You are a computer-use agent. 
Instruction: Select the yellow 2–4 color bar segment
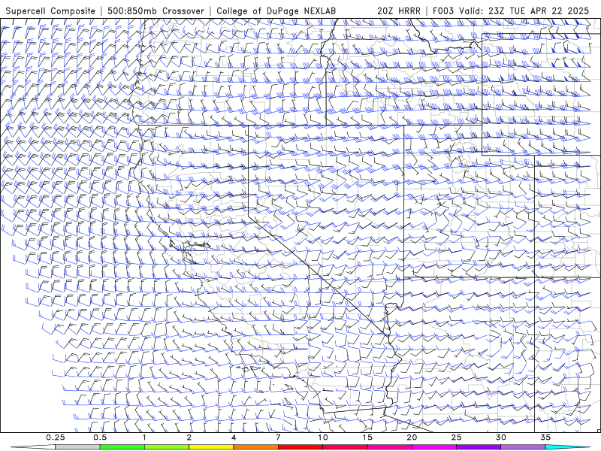[x=211, y=447]
